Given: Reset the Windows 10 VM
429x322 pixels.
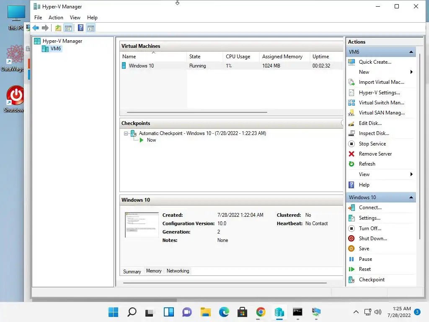Looking at the screenshot, I should 365,269.
